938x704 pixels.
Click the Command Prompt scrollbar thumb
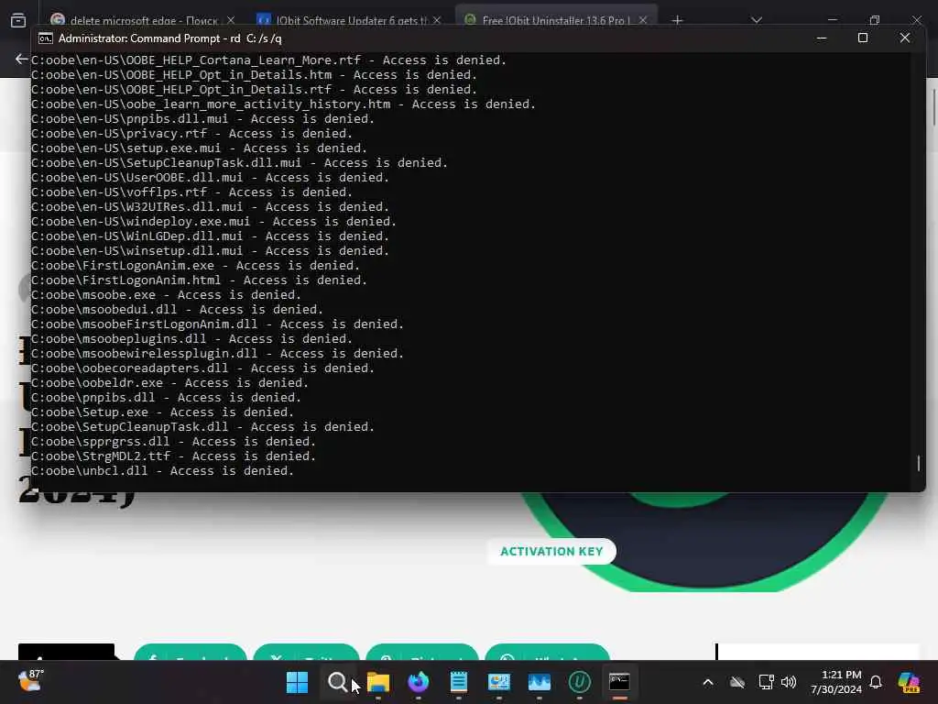(918, 463)
